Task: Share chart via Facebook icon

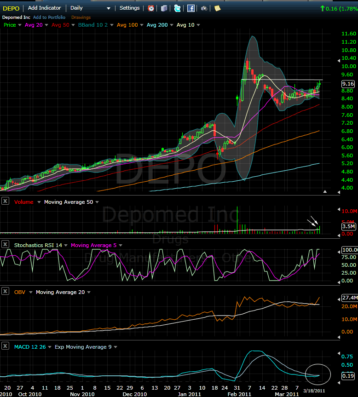Action: [191, 8]
